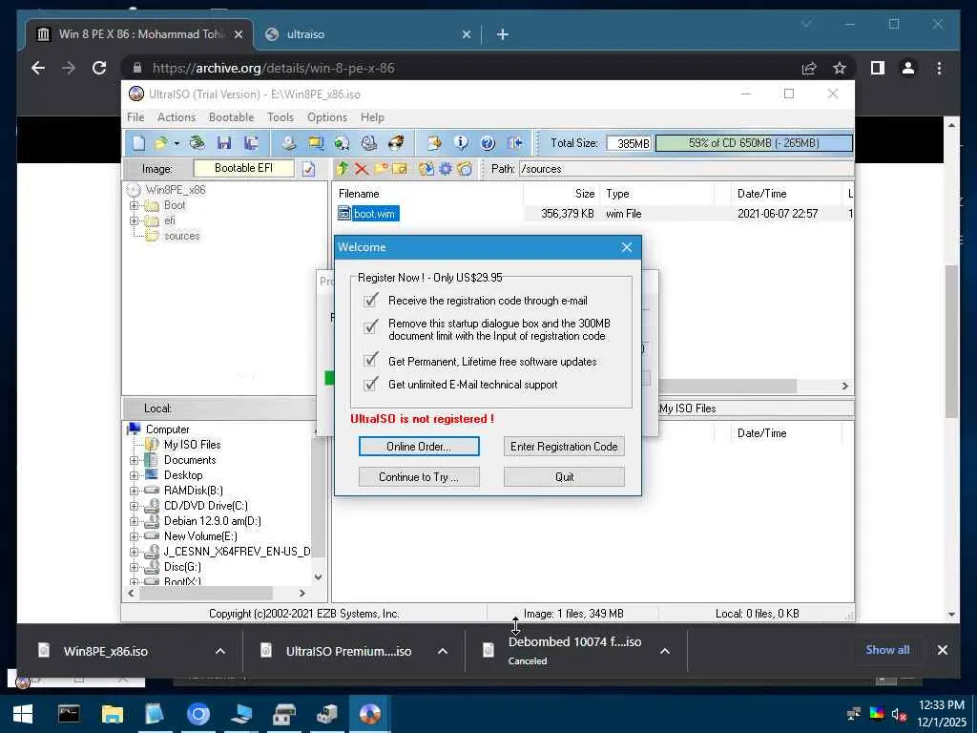Click the Enter Registration Code button
Image resolution: width=977 pixels, height=733 pixels.
(564, 447)
